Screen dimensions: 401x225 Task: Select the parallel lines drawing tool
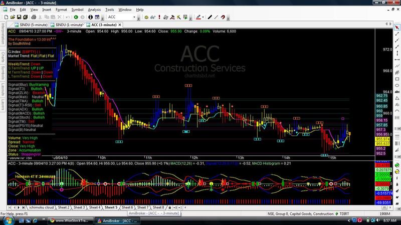(397, 66)
